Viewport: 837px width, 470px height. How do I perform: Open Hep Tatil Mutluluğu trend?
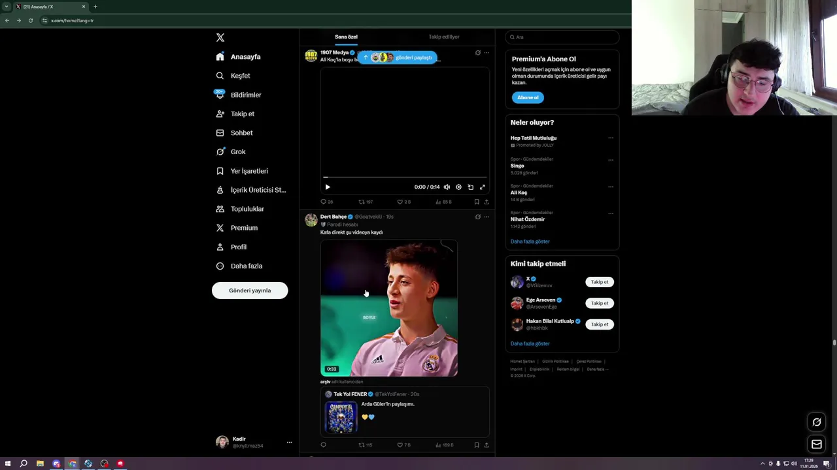[x=534, y=138]
